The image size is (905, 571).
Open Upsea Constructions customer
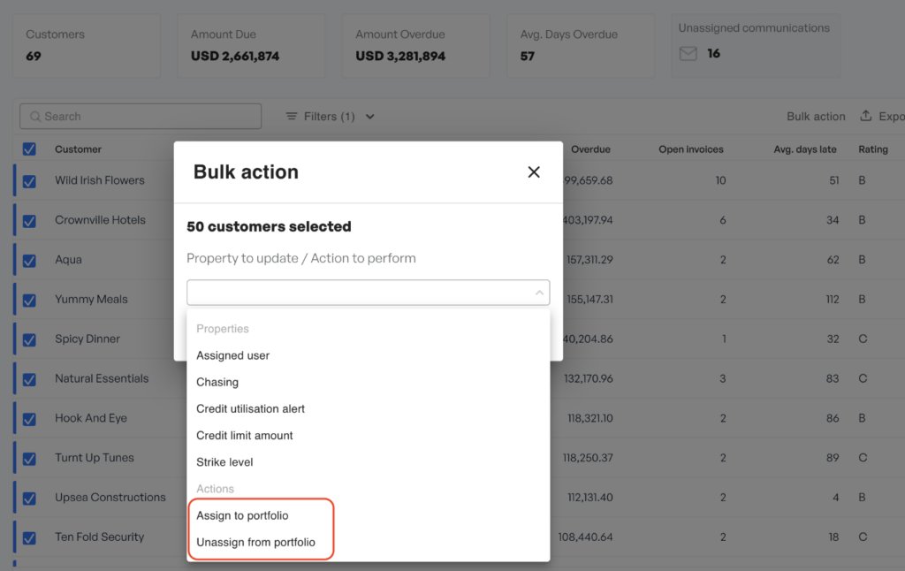(110, 497)
